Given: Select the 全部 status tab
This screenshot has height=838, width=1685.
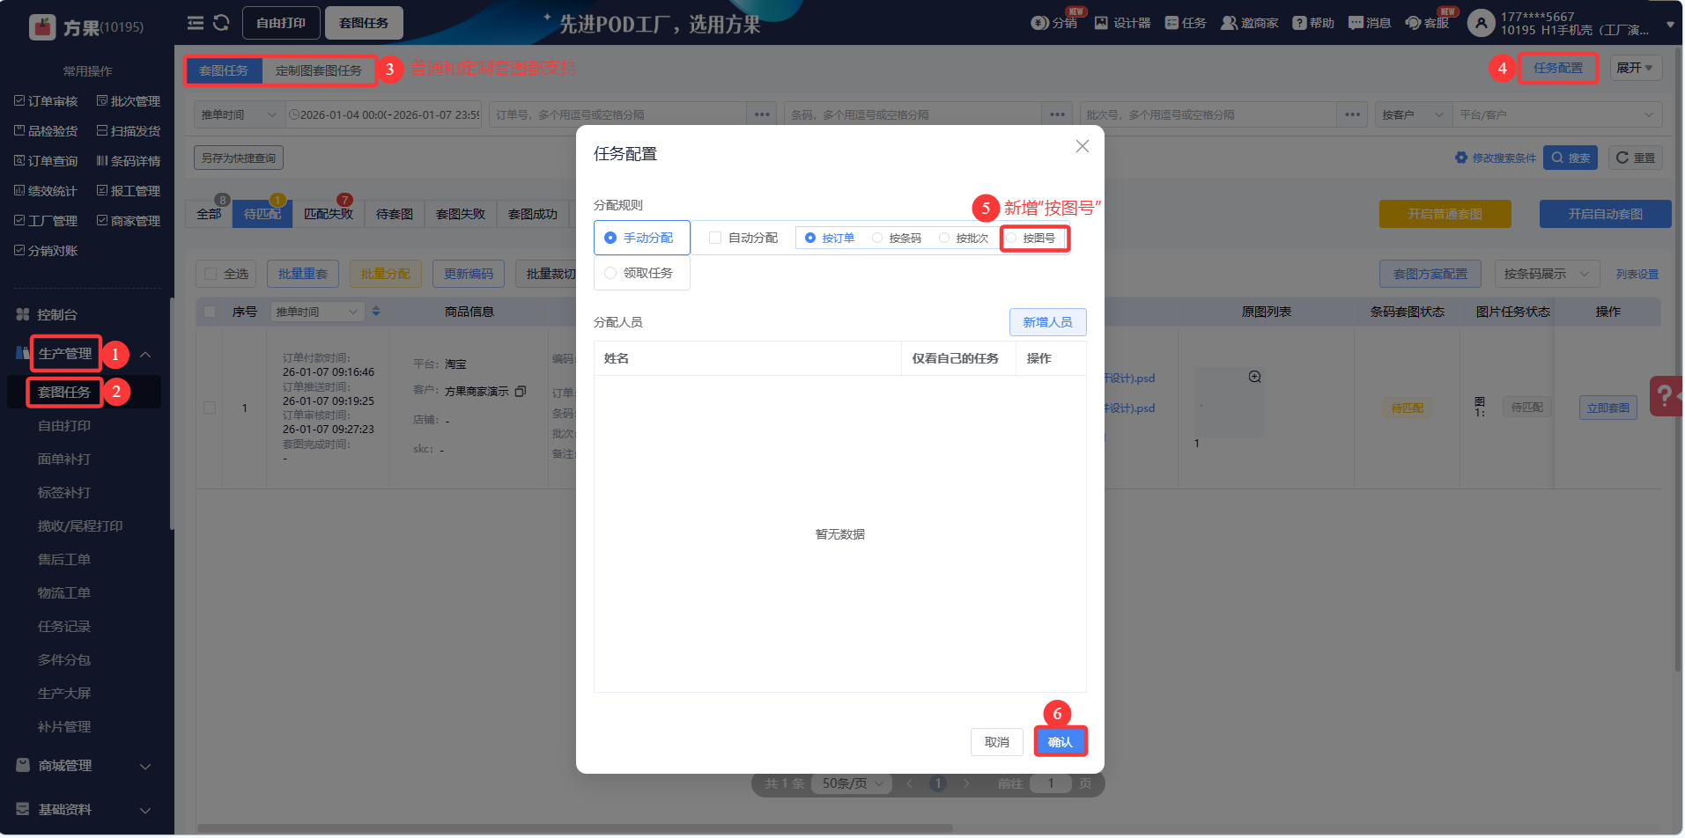Looking at the screenshot, I should click(x=209, y=214).
